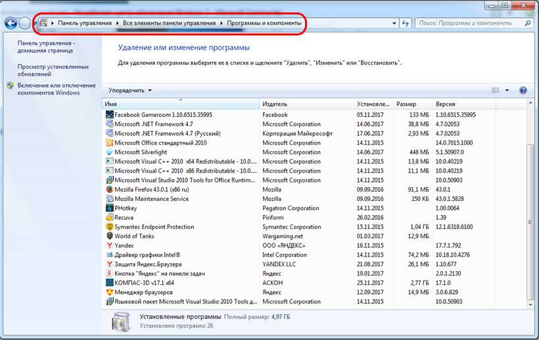
Task: Click the Symantec Endpoint Protection shield icon
Action: click(109, 226)
